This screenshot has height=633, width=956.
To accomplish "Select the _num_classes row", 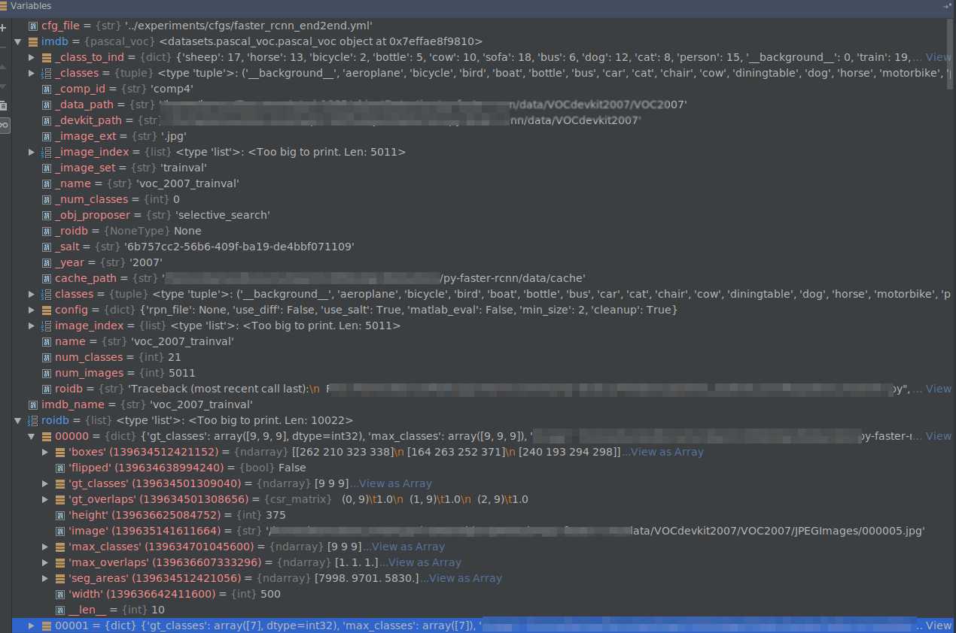I will pyautogui.click(x=483, y=199).
